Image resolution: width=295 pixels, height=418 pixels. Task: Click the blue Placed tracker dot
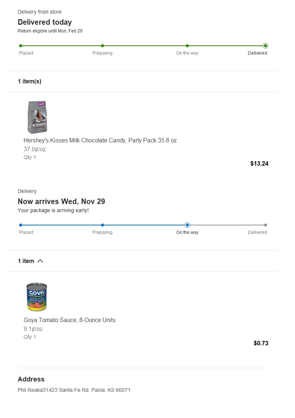(x=21, y=225)
